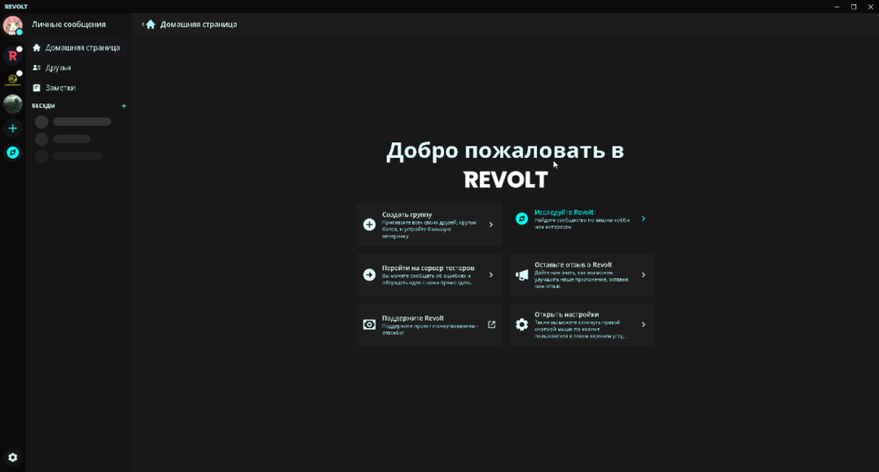Click the compass icon on the Исследуйте Revolt card

pos(521,219)
